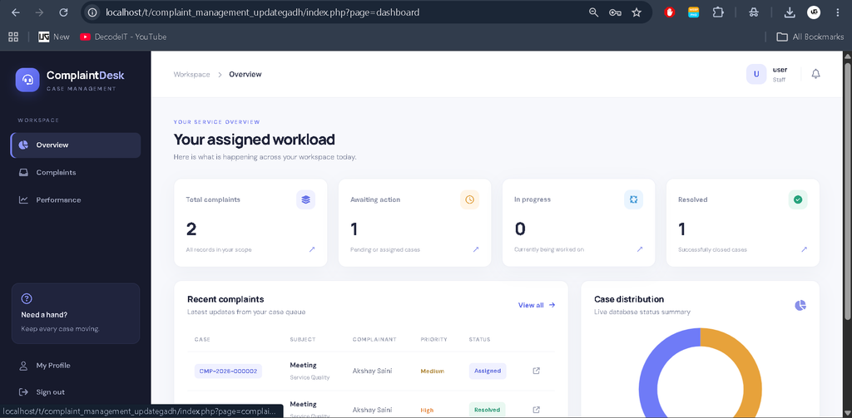Click the Akshay Saini complainant in Assigned row
This screenshot has height=418, width=852.
(x=372, y=371)
